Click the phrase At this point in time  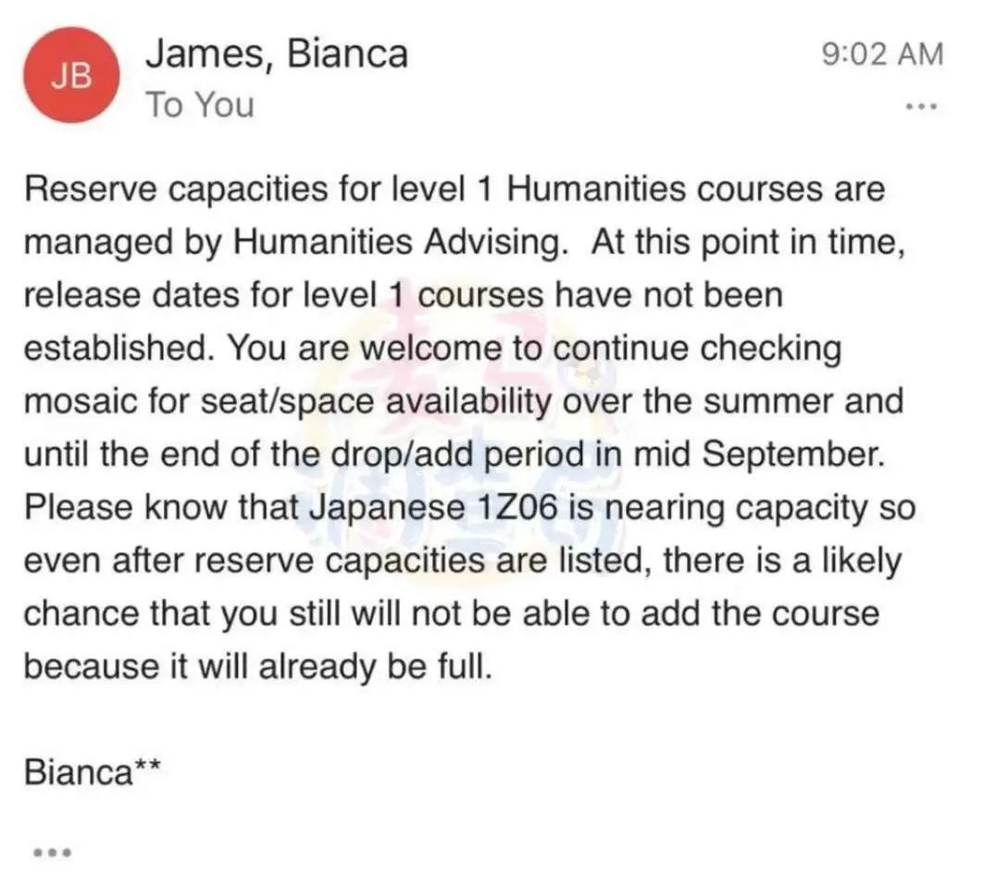(x=747, y=242)
